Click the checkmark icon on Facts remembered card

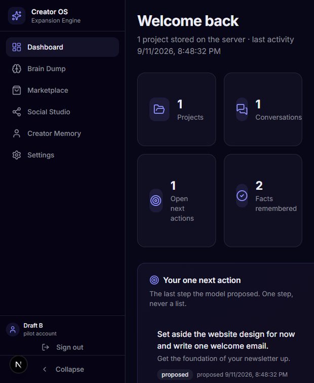242,196
